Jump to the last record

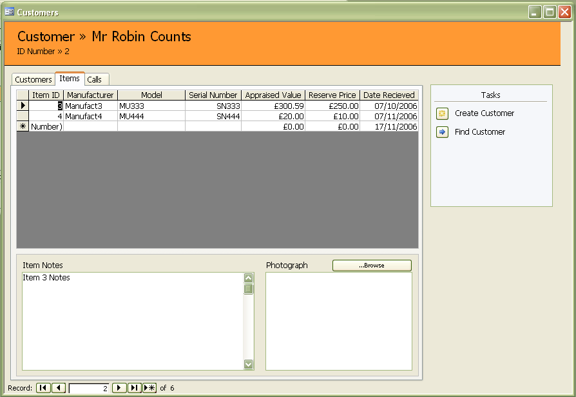[x=135, y=388]
